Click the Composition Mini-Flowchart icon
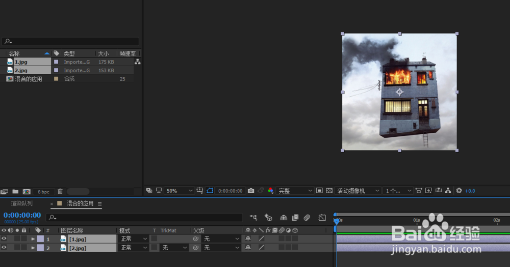Screen dimensions: 510x267 point(253,217)
